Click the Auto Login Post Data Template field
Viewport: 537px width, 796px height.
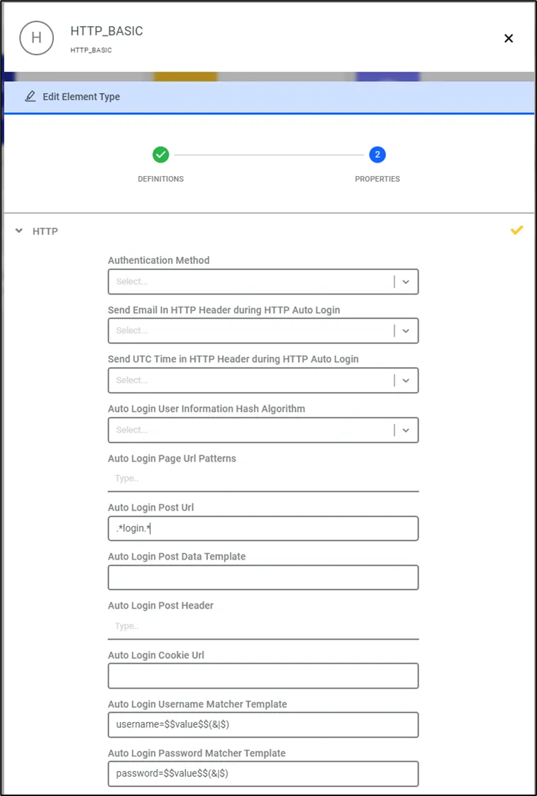coord(263,577)
